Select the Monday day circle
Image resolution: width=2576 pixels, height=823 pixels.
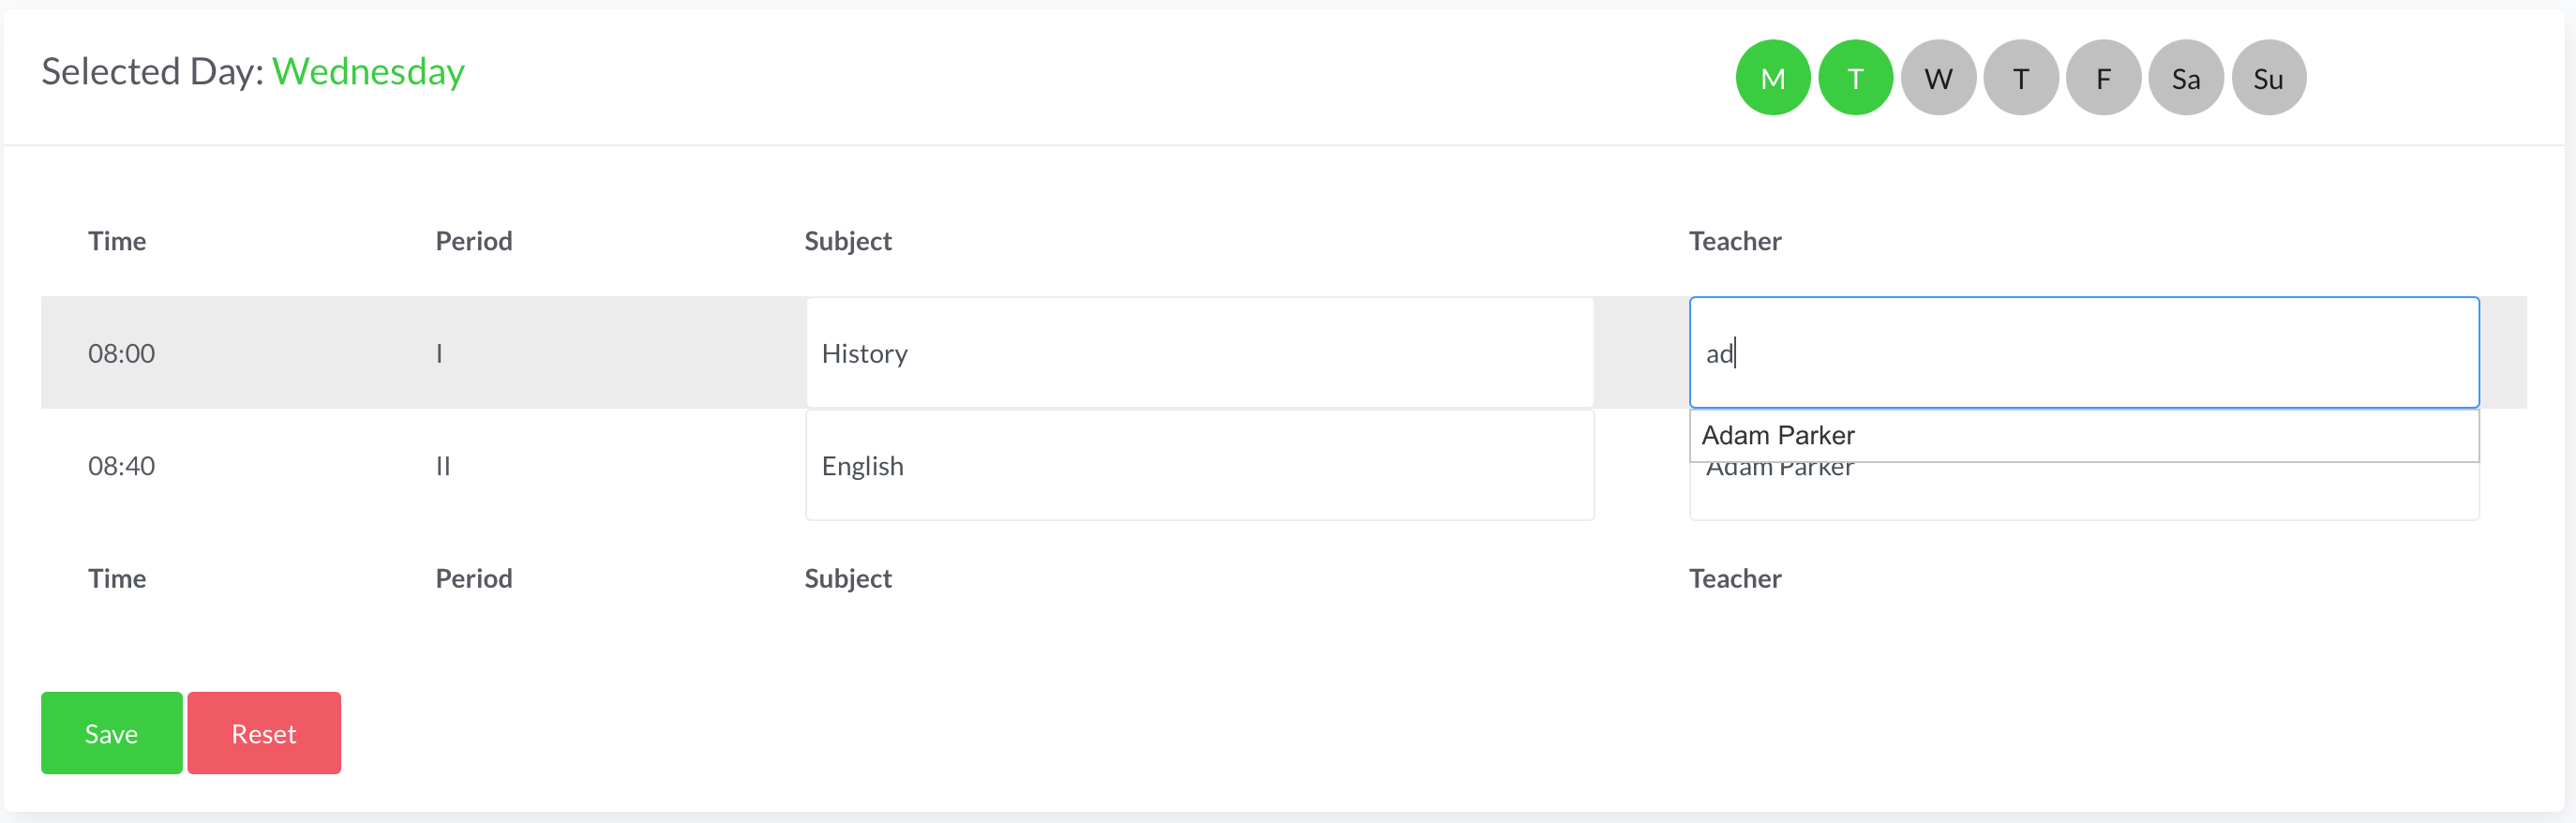click(1772, 78)
